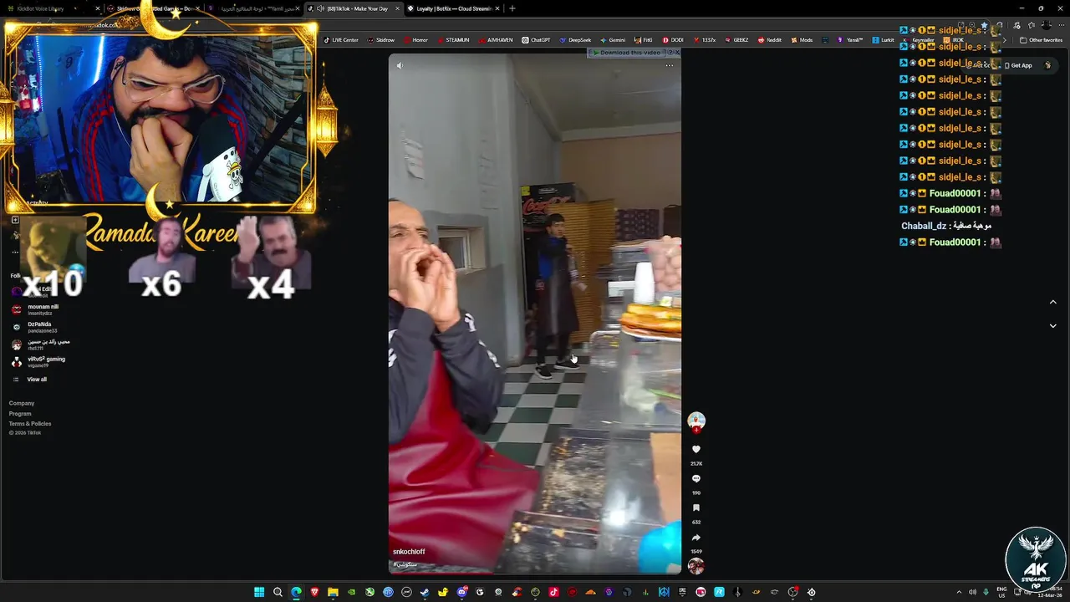Screen dimensions: 1070x602
Task: Expand the Other favorites folder
Action: tap(1041, 40)
